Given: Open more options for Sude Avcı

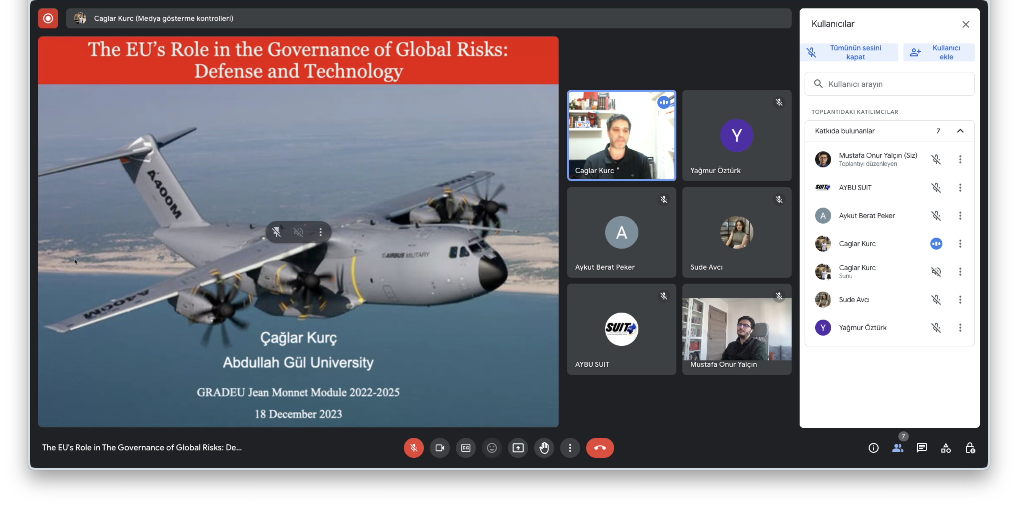Looking at the screenshot, I should [960, 300].
